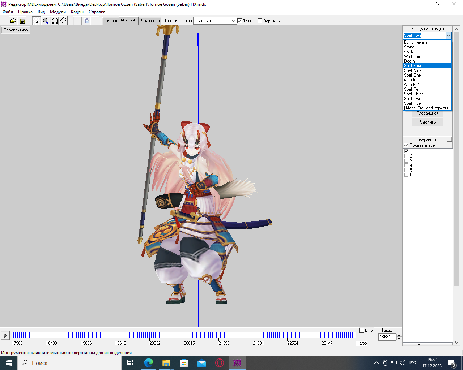
Task: Enable the Вершины checkbox
Action: pos(260,21)
